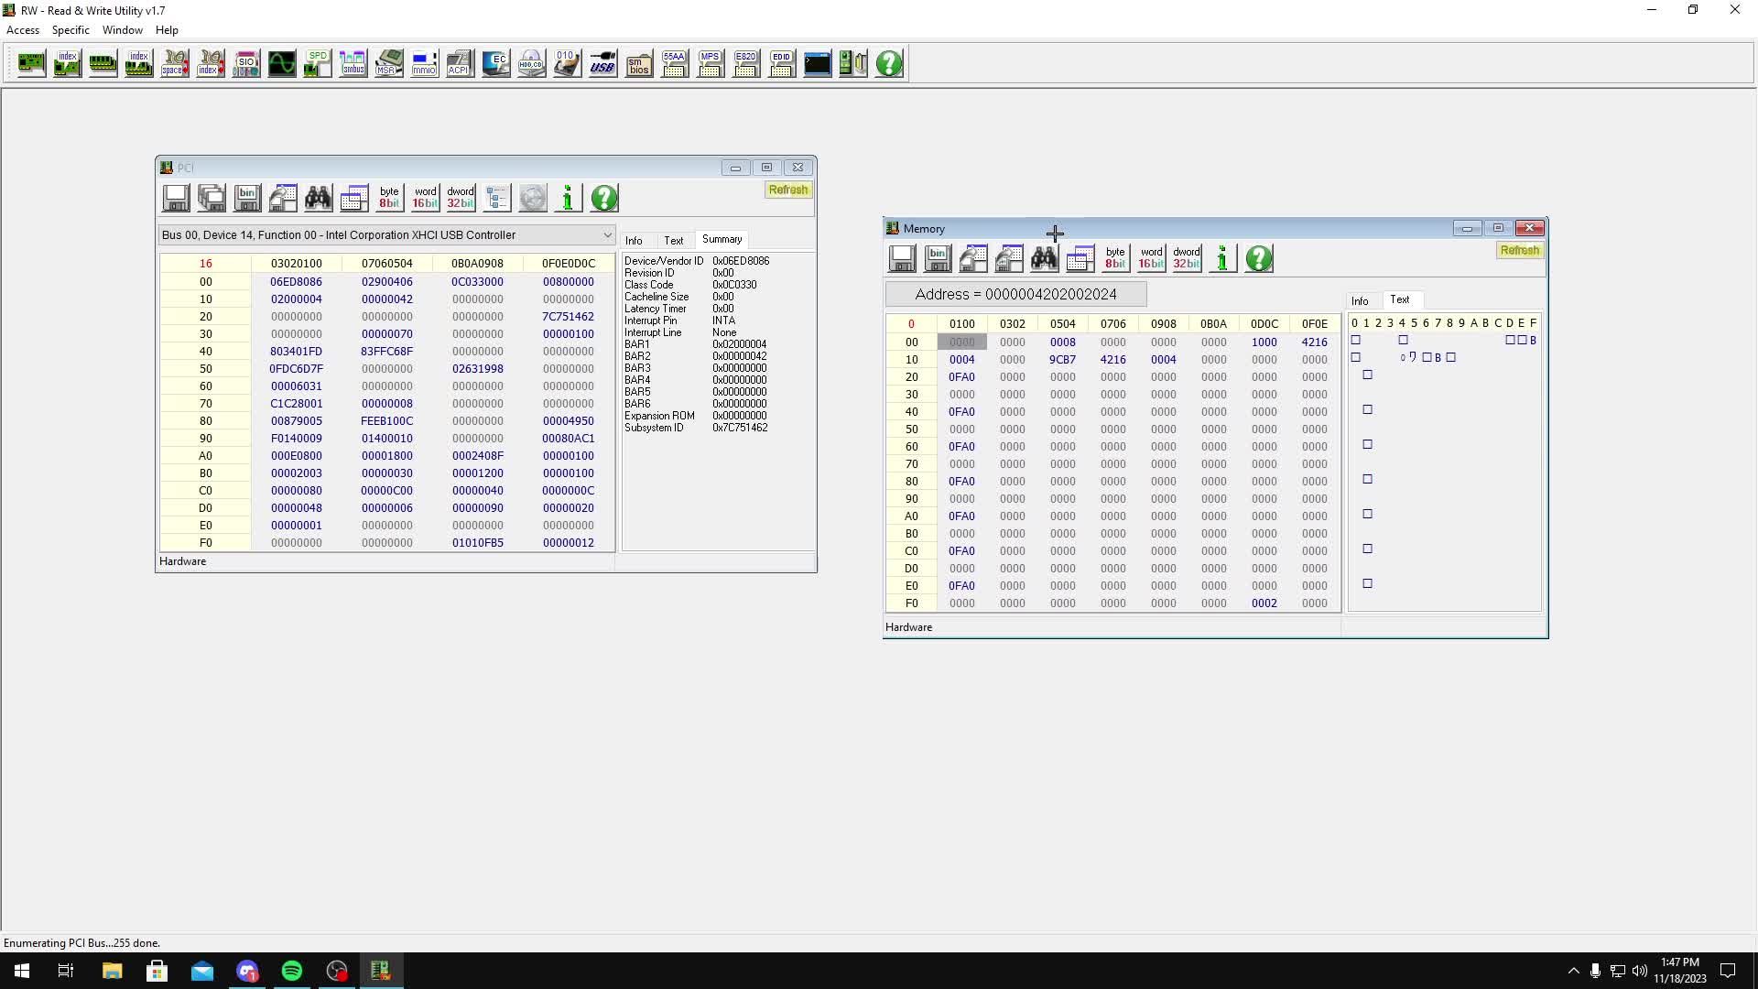Viewport: 1758px width, 989px height.
Task: Open Spotify from taskbar
Action: (x=292, y=971)
